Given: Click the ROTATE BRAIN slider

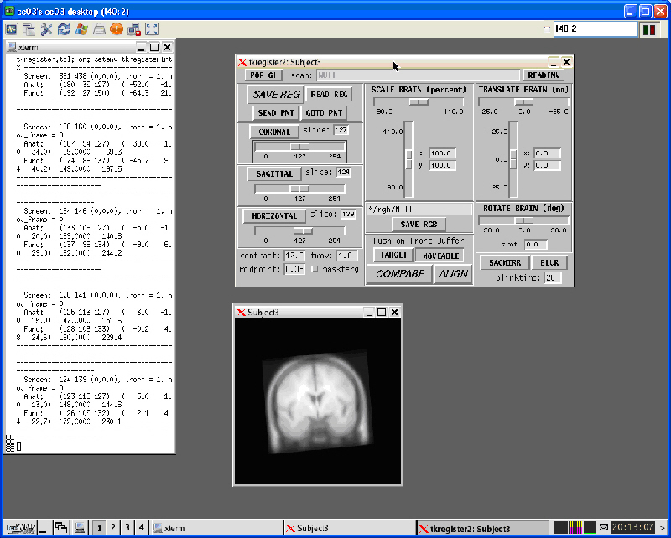Looking at the screenshot, I should (x=523, y=220).
